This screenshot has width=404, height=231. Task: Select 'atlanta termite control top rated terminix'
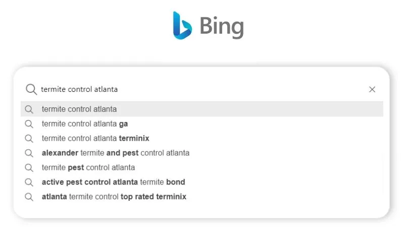click(114, 197)
